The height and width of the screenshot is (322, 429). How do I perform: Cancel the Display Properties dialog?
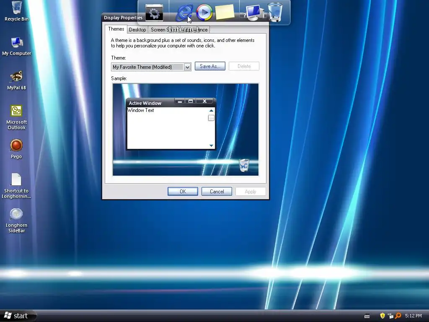click(x=217, y=191)
